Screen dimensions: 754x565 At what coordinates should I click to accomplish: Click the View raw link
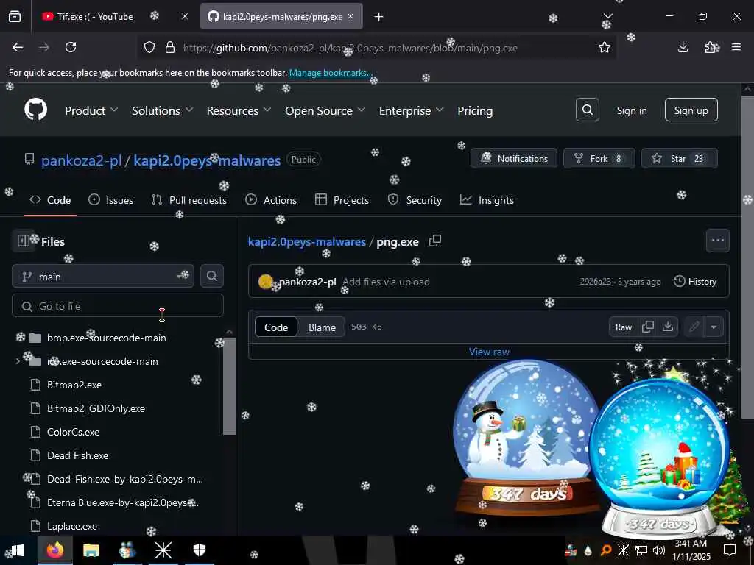point(489,352)
